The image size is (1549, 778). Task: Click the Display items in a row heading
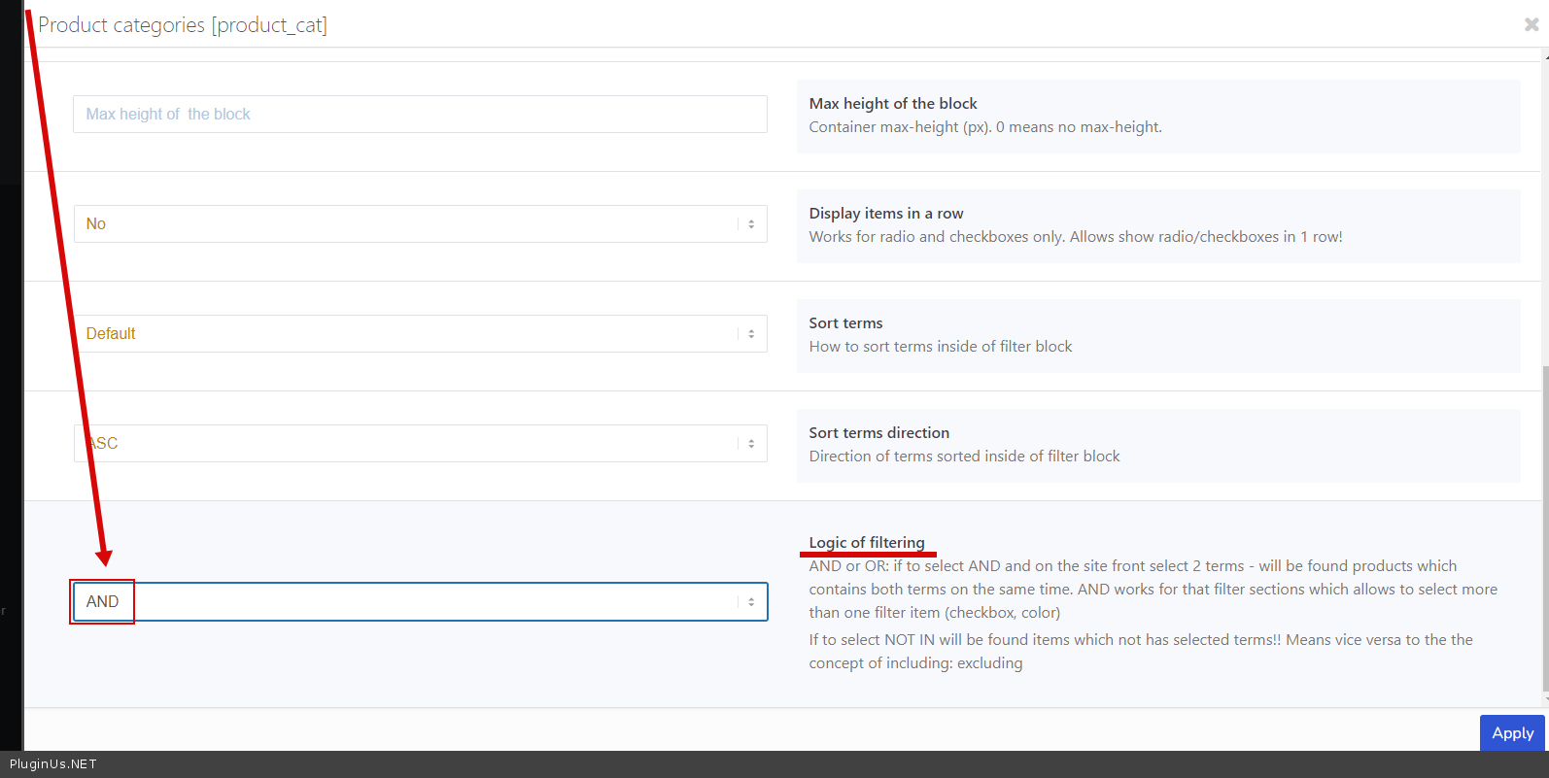point(885,214)
